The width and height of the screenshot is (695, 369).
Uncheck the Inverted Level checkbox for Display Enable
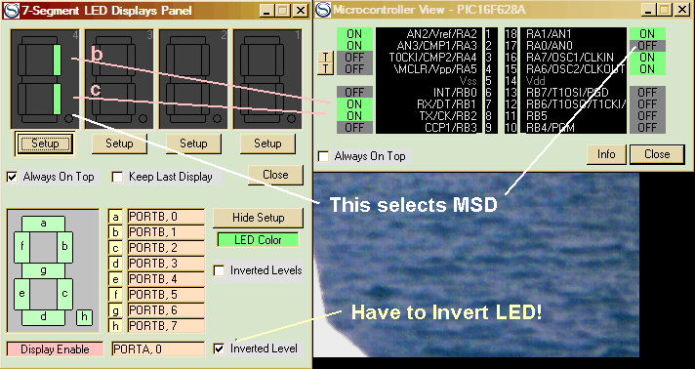pos(219,348)
